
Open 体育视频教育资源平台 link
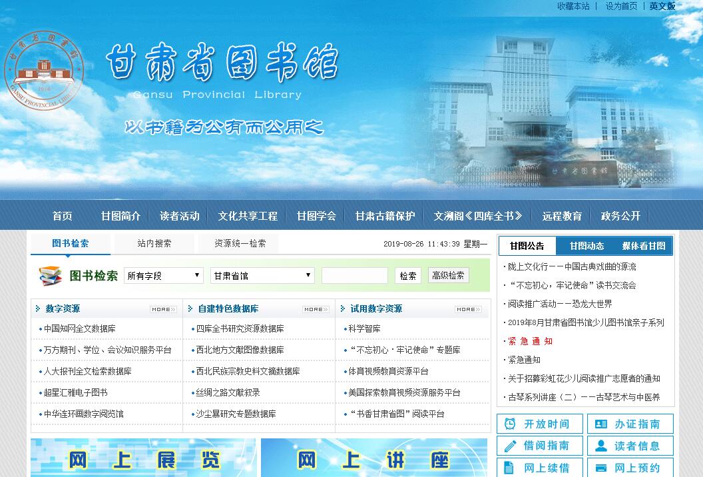[x=388, y=371]
